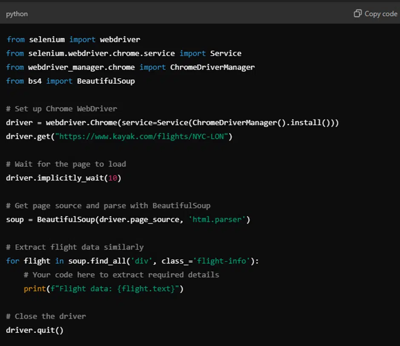400x346 pixels.
Task: Click the comment '# Get page source and parse with BeautifulSoup'
Action: (x=108, y=206)
